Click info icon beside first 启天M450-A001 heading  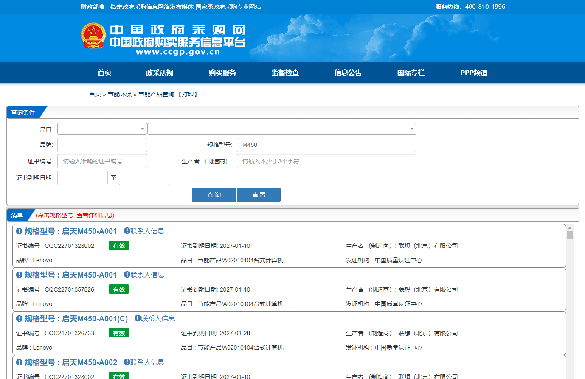pyautogui.click(x=19, y=231)
